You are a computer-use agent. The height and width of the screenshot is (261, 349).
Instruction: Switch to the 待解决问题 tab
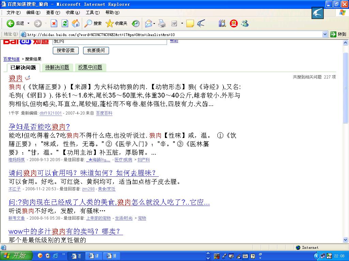[57, 67]
